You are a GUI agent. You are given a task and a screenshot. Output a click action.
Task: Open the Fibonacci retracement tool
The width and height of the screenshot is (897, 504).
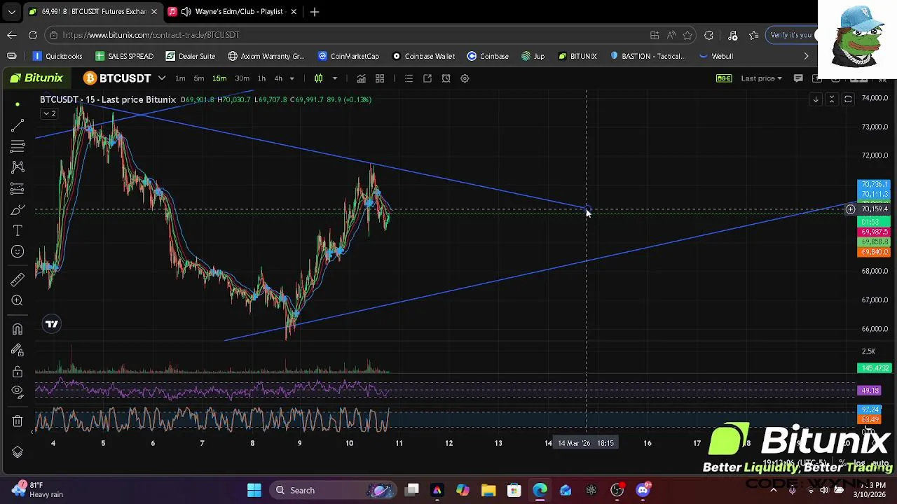(18, 146)
